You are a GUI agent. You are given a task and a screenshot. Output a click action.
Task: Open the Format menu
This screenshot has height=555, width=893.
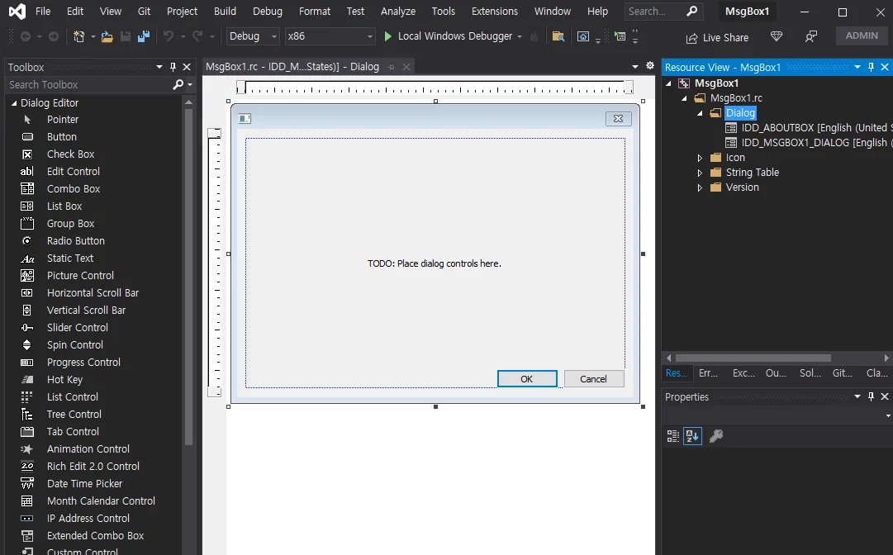tap(315, 12)
